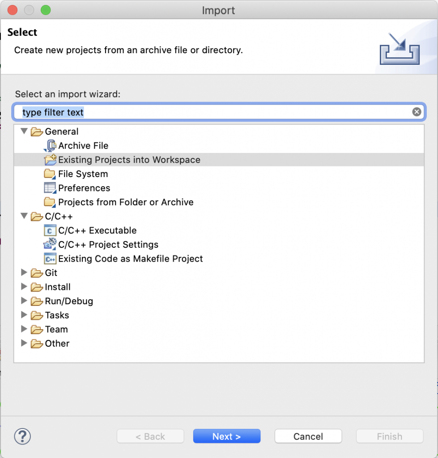
Task: Collapse the General category
Action: 24,131
